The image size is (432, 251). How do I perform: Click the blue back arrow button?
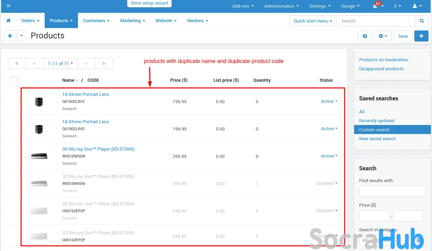(x=10, y=36)
